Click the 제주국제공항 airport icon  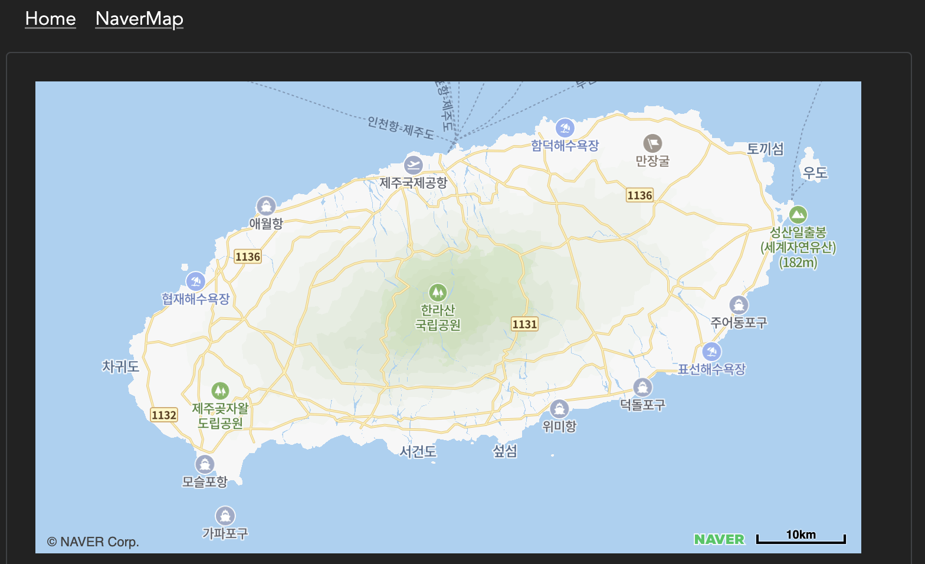point(414,165)
